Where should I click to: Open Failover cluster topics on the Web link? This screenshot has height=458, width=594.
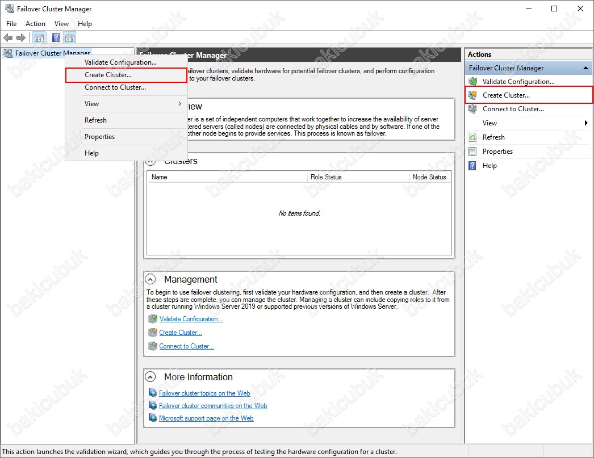pyautogui.click(x=204, y=393)
